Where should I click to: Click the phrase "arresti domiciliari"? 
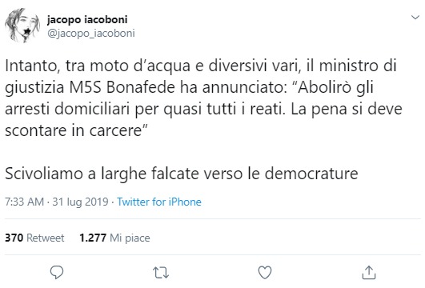point(68,109)
